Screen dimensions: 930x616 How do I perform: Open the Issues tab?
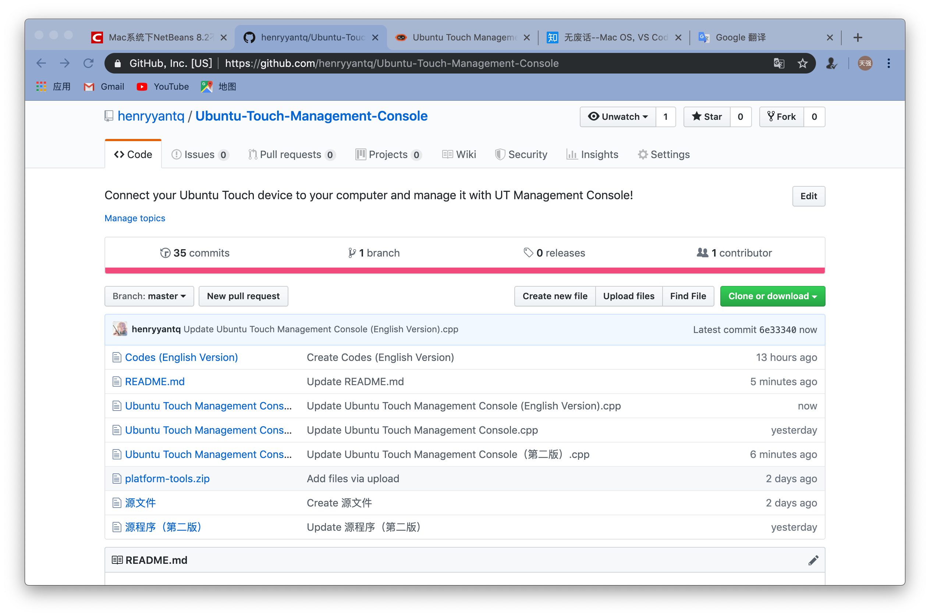200,154
